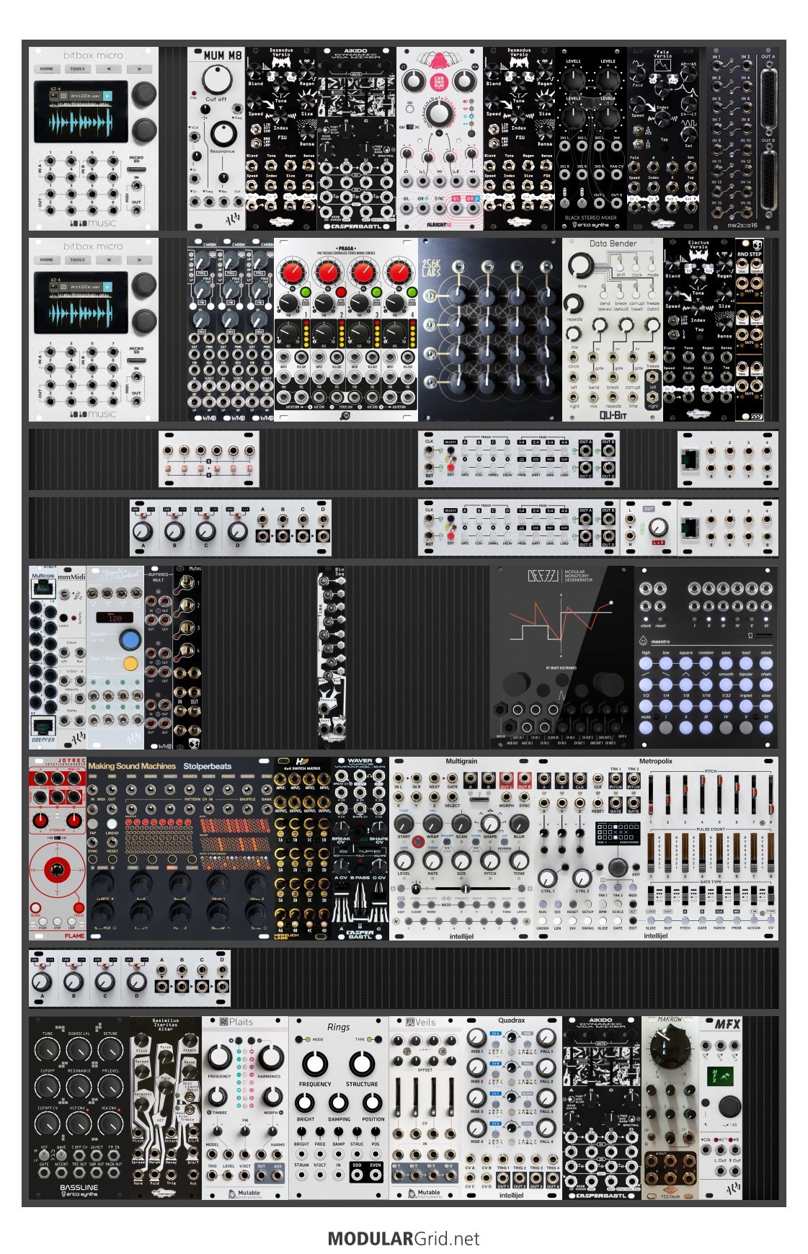808x1254 pixels.
Task: Click Metropolix pitch slider 8
Action: (x=771, y=796)
